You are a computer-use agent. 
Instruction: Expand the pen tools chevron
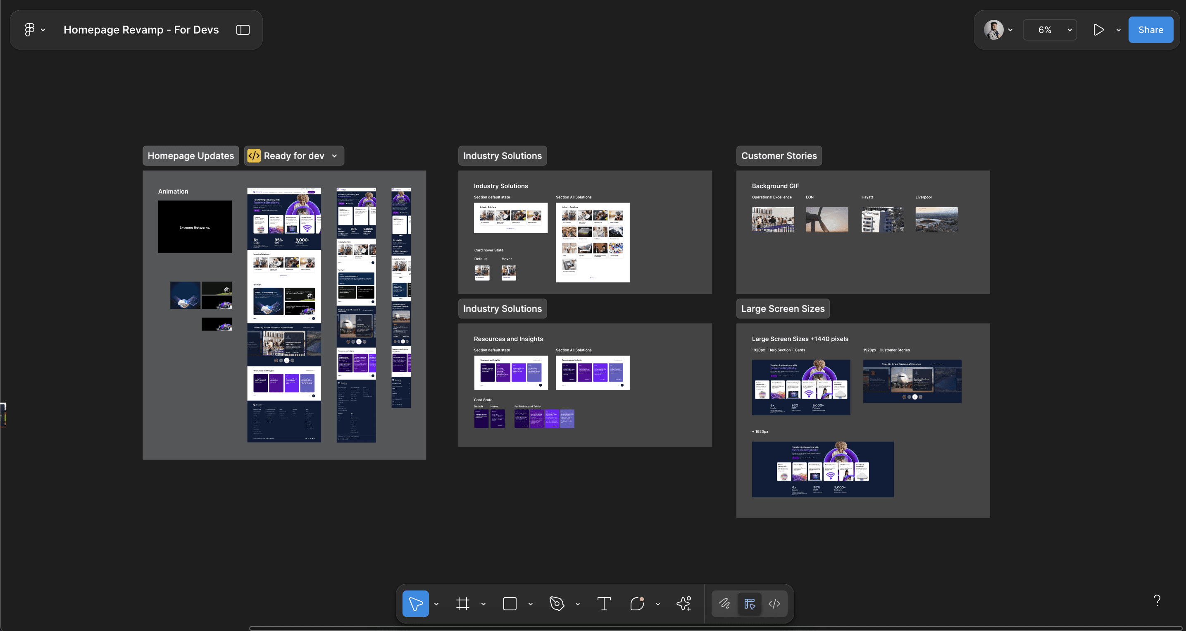coord(577,604)
